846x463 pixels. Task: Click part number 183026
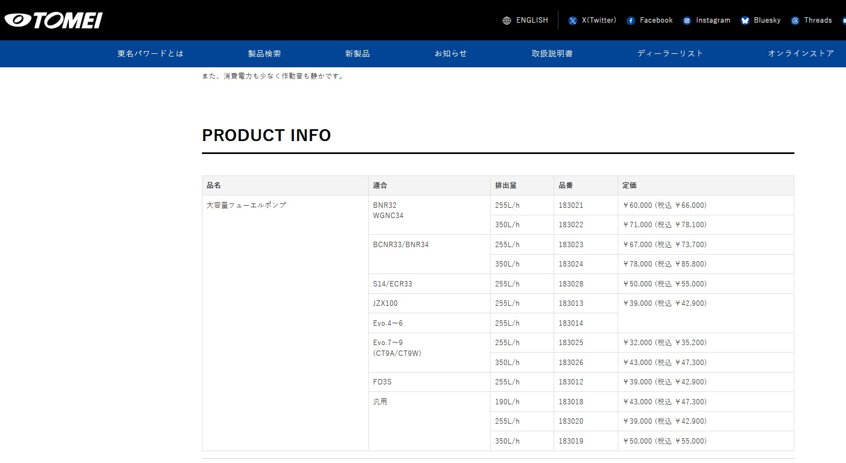pyautogui.click(x=571, y=362)
